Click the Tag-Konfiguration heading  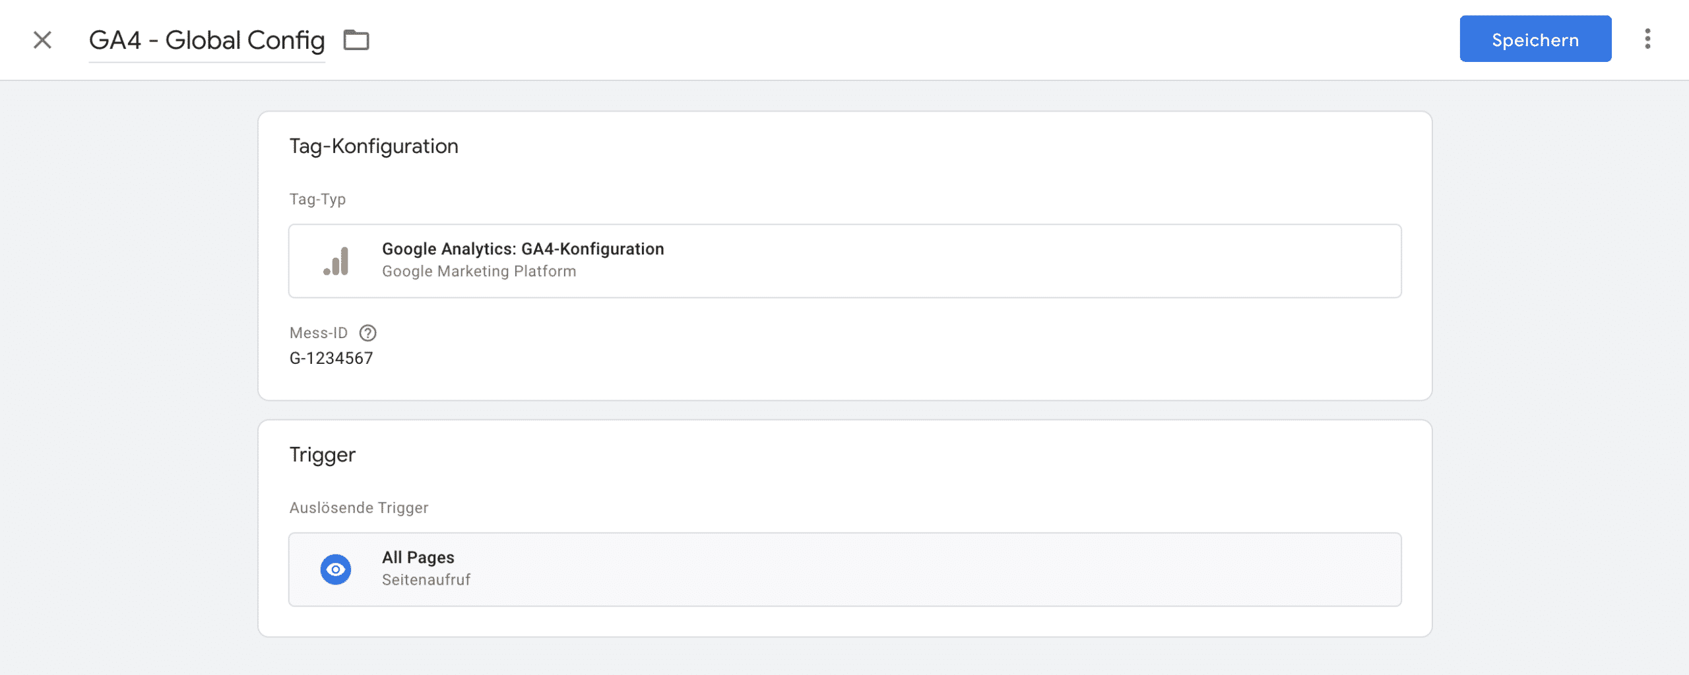(x=373, y=146)
